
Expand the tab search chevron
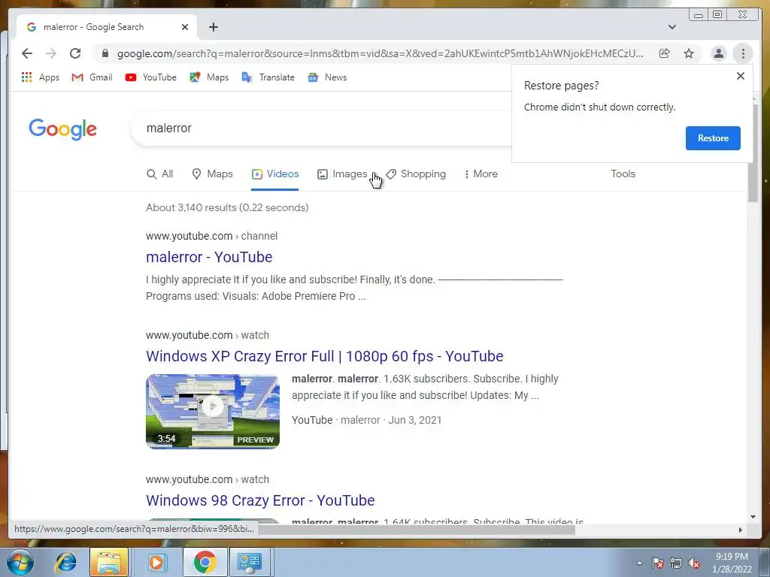coord(671,27)
